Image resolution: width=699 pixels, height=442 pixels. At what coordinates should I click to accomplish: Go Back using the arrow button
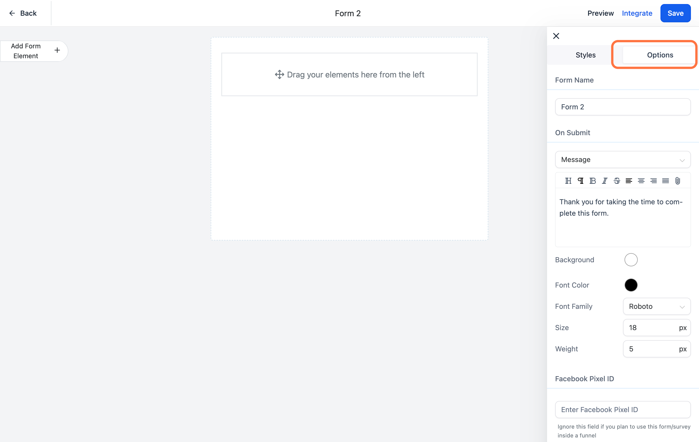pyautogui.click(x=23, y=13)
